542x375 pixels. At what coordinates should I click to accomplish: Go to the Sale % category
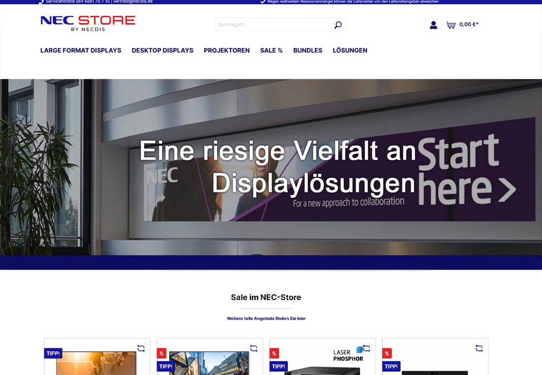[272, 50]
